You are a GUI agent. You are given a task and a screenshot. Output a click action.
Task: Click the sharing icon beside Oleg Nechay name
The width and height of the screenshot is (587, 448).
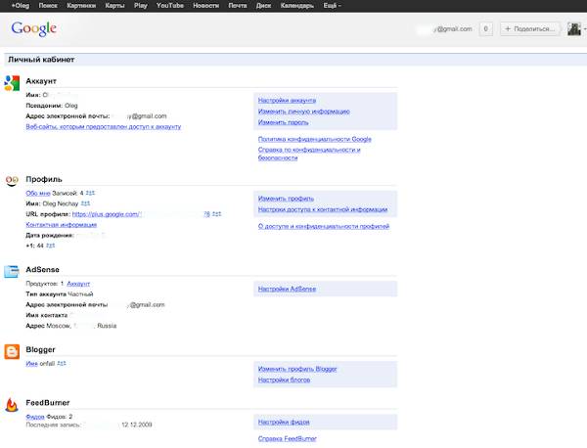click(85, 203)
